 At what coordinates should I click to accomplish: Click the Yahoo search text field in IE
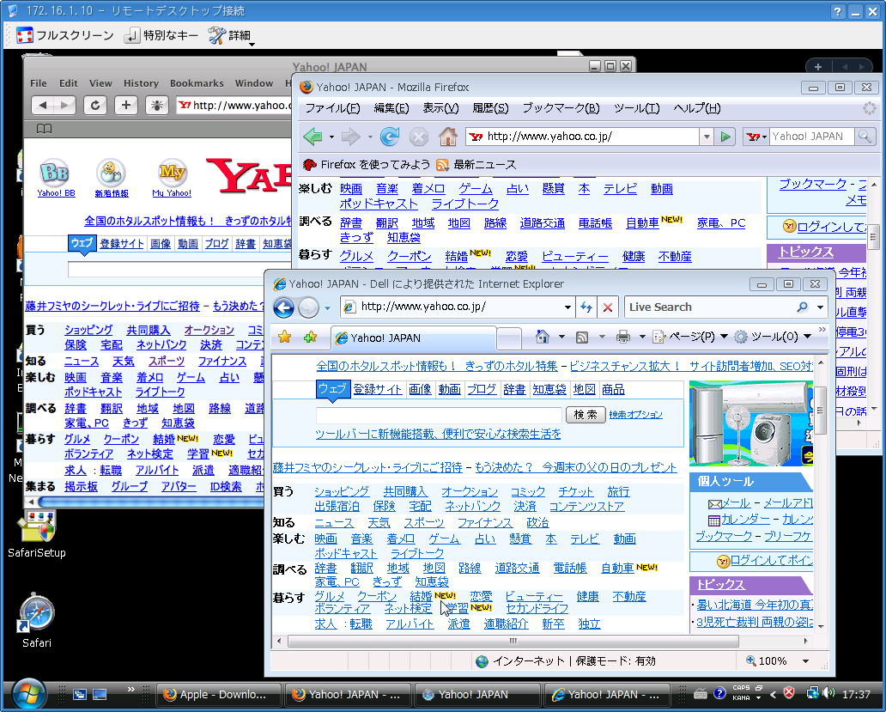[x=439, y=415]
